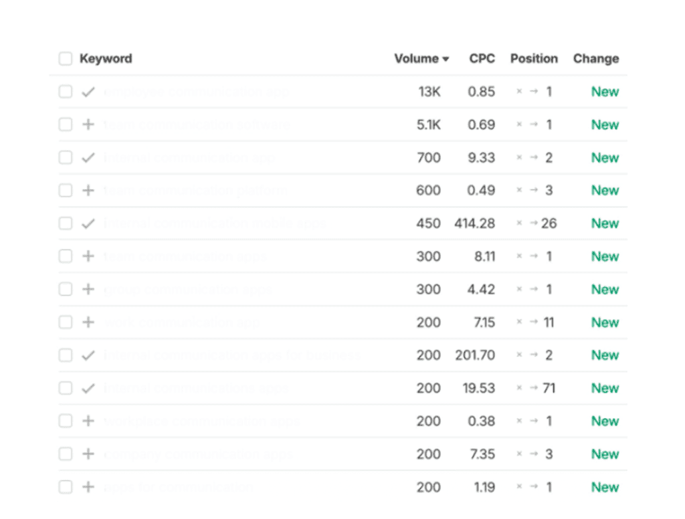Tick the checkbox in the 7.35 CPC row
Screen dimensions: 685x519
tap(65, 454)
